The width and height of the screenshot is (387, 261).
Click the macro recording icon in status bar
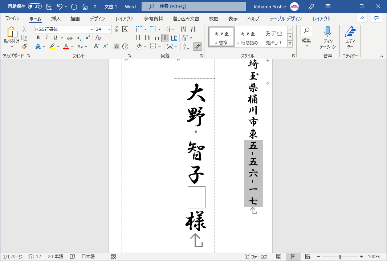click(114, 257)
